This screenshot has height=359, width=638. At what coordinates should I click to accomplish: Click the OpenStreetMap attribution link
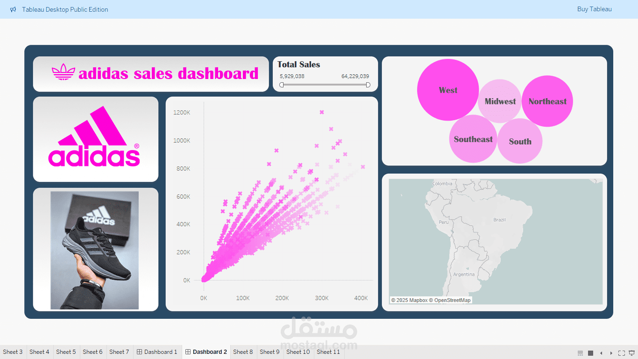point(450,300)
